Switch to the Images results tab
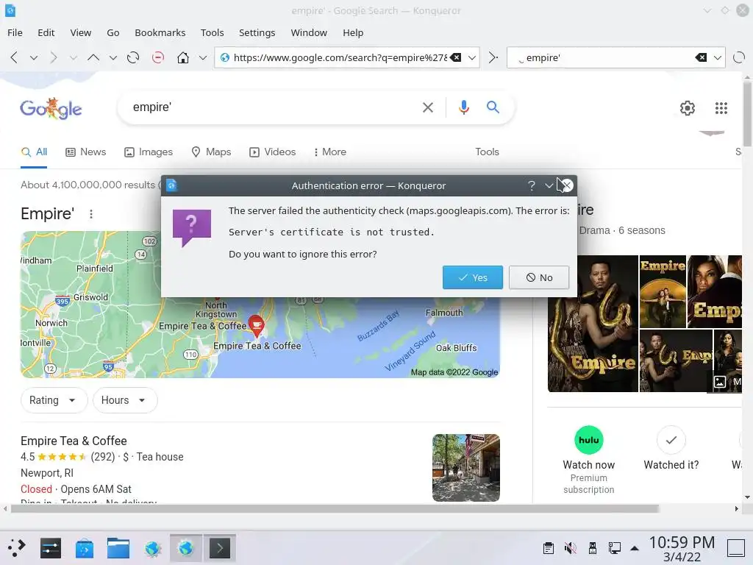 pyautogui.click(x=149, y=152)
